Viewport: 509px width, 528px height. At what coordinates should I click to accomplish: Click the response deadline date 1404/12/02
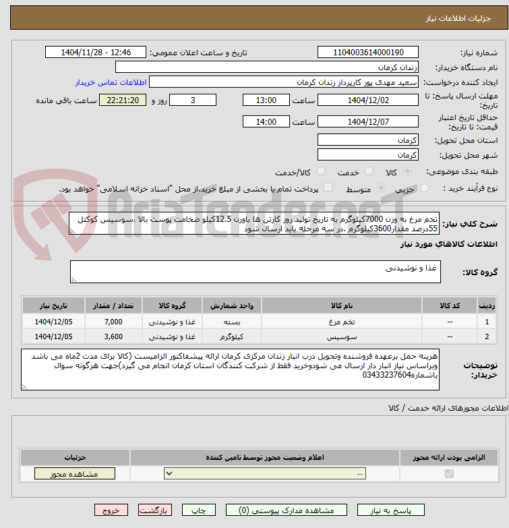pos(368,100)
